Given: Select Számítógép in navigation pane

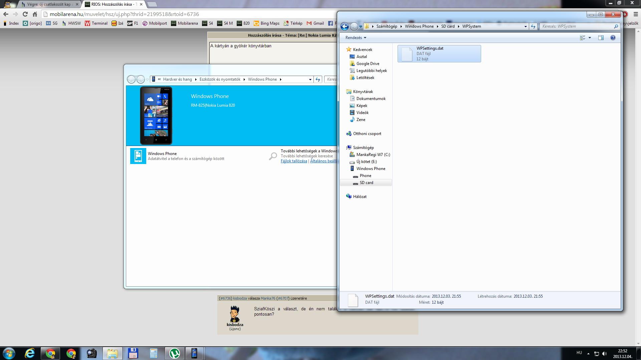Looking at the screenshot, I should tap(363, 148).
